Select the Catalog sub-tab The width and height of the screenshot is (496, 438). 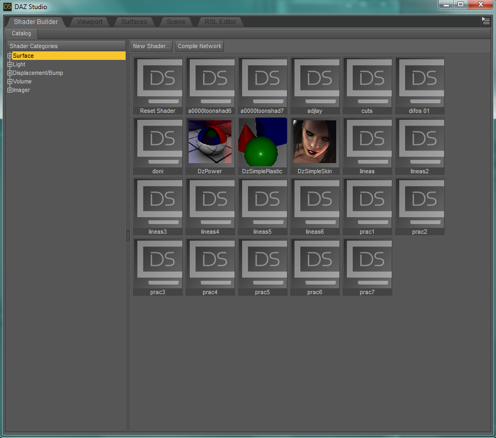21,33
